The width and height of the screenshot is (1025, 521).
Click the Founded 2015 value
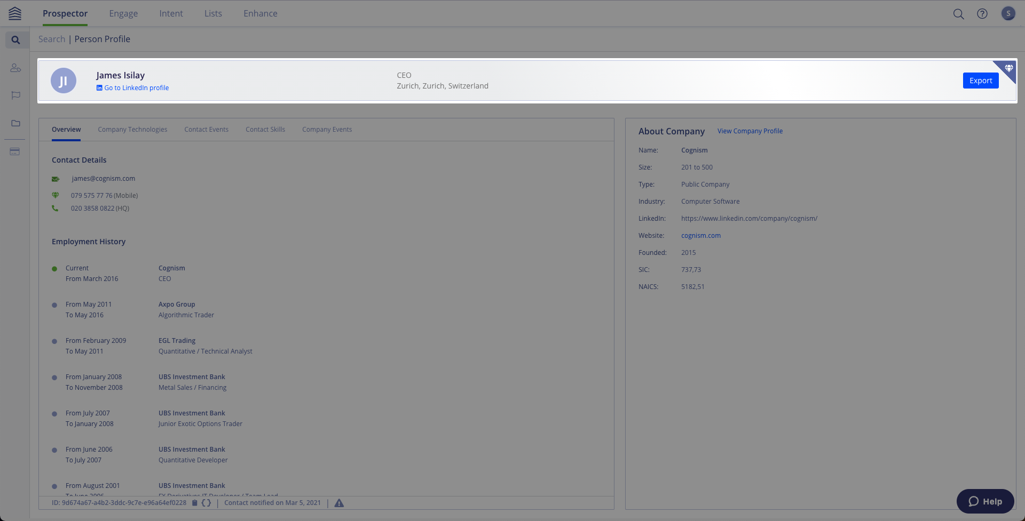tap(689, 253)
